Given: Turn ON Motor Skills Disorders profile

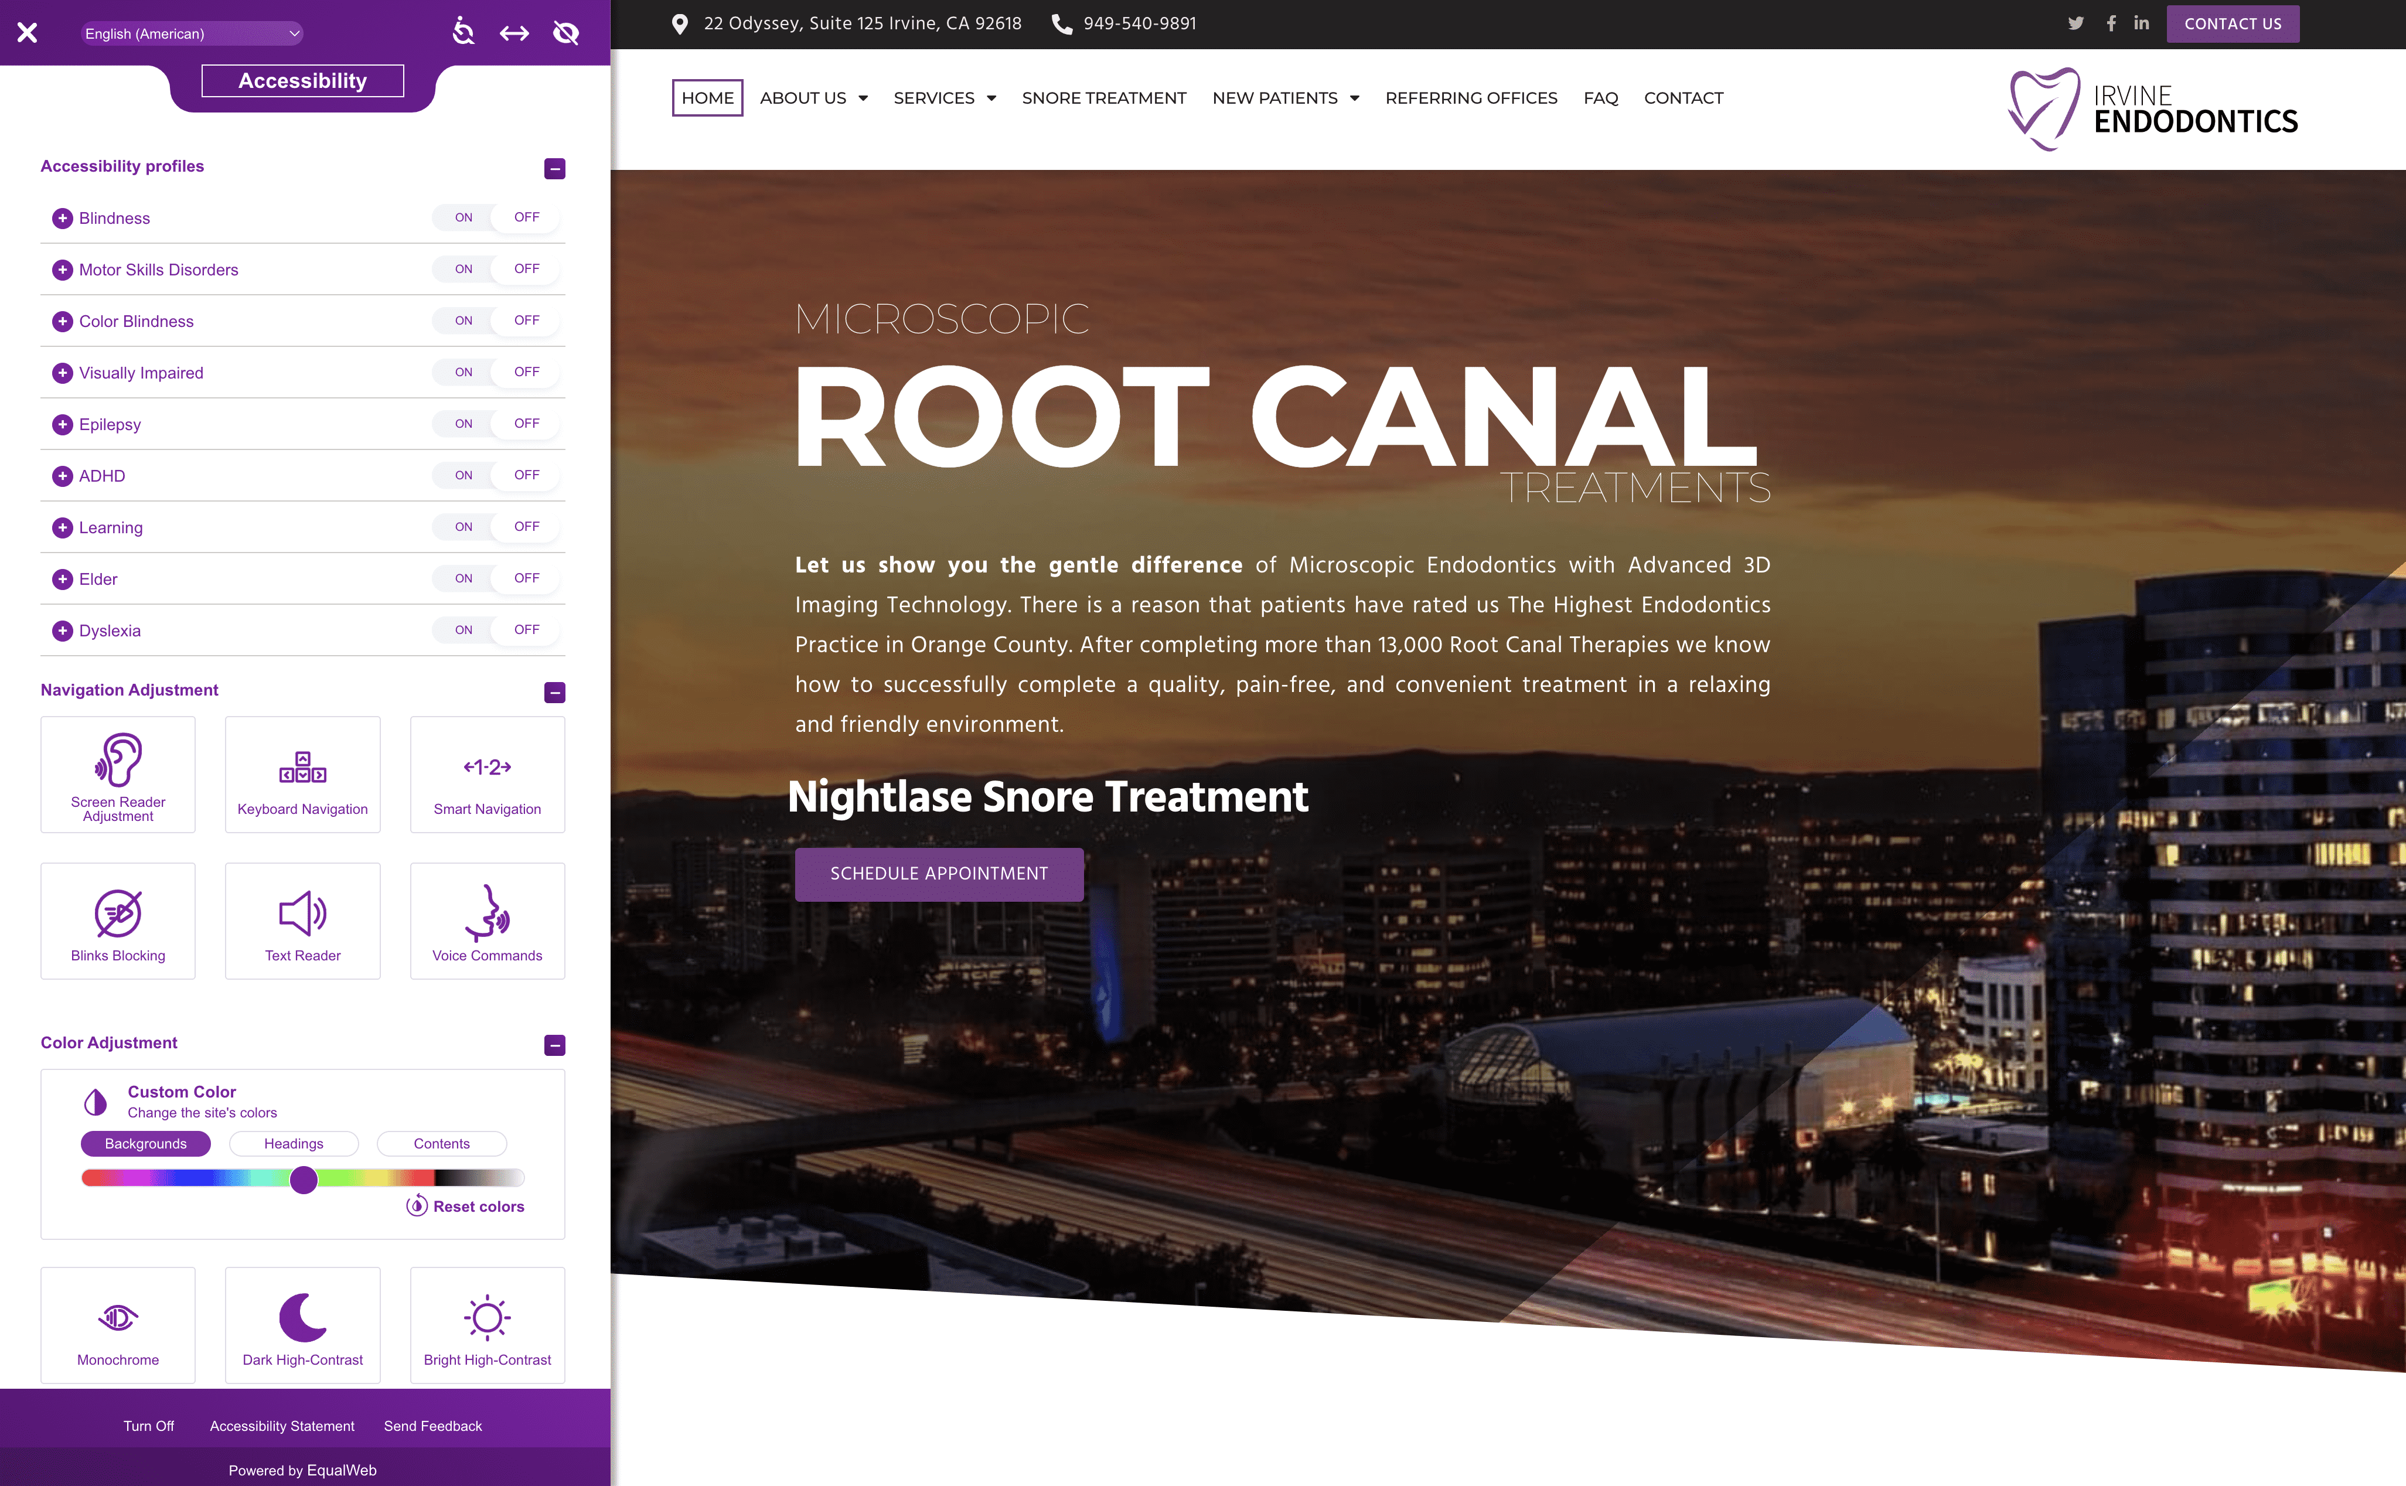Looking at the screenshot, I should [463, 268].
